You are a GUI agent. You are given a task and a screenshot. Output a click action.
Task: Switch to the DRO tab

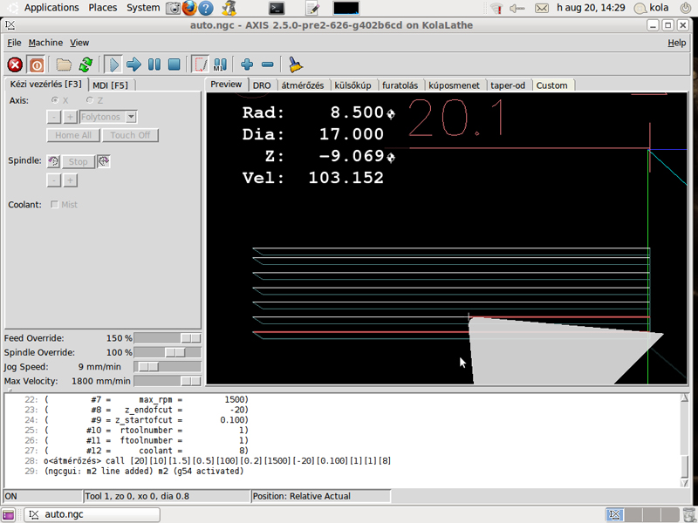(262, 85)
